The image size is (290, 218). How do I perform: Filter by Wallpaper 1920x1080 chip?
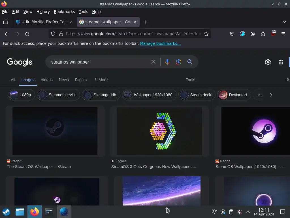(x=149, y=95)
